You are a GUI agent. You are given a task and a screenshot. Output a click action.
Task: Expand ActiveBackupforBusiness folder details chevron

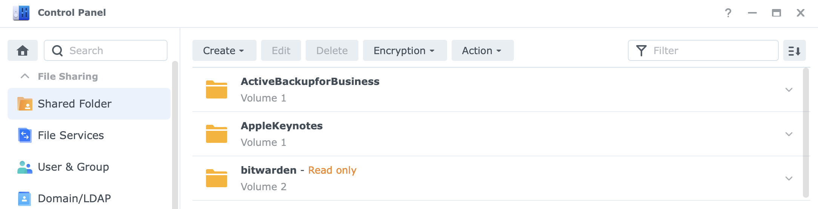[789, 90]
